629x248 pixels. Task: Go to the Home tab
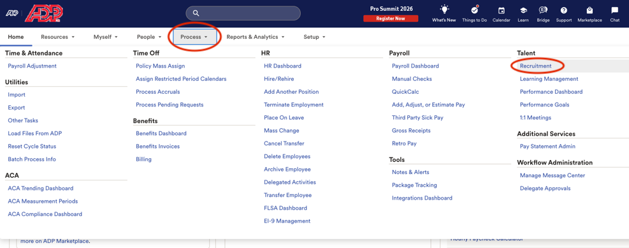[x=16, y=37]
